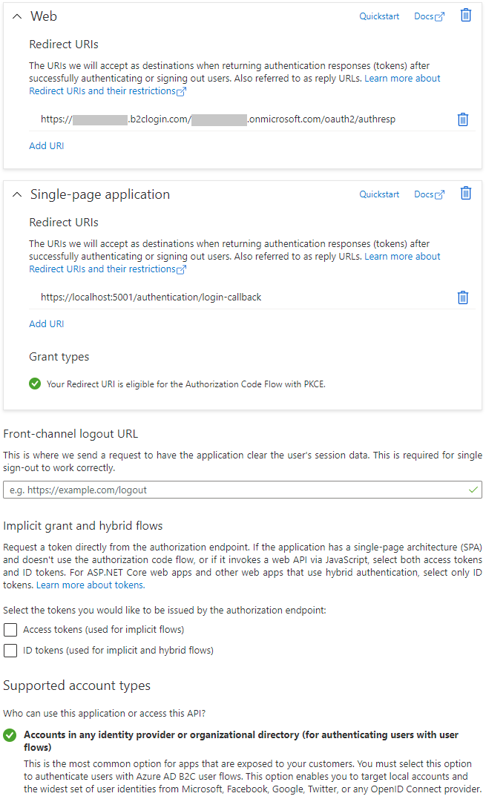
Task: Expand the Grant types section heading
Action: point(59,356)
